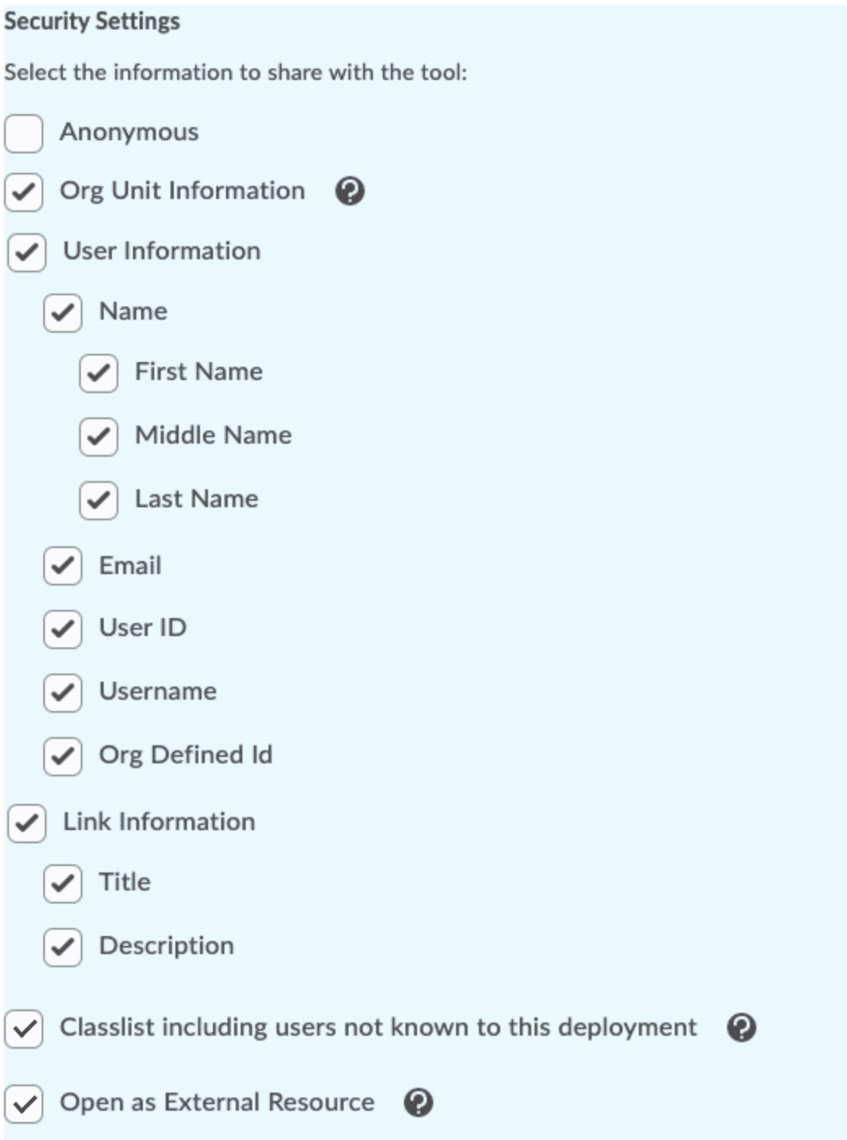
Task: Click help icon next to Classlist option
Action: [742, 1027]
